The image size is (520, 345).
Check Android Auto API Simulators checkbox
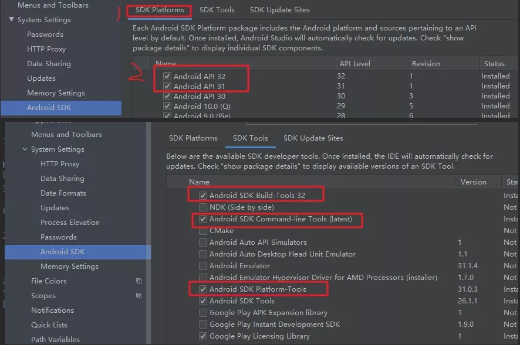coord(203,242)
